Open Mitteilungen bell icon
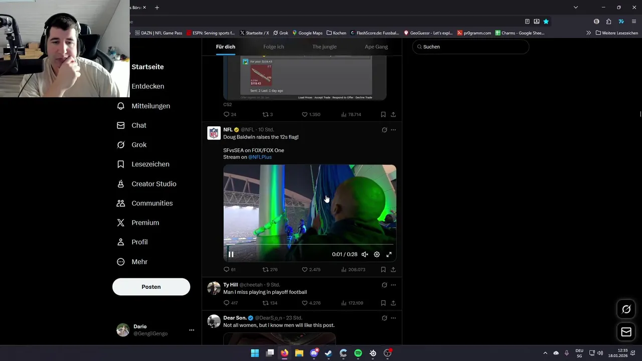 120,106
